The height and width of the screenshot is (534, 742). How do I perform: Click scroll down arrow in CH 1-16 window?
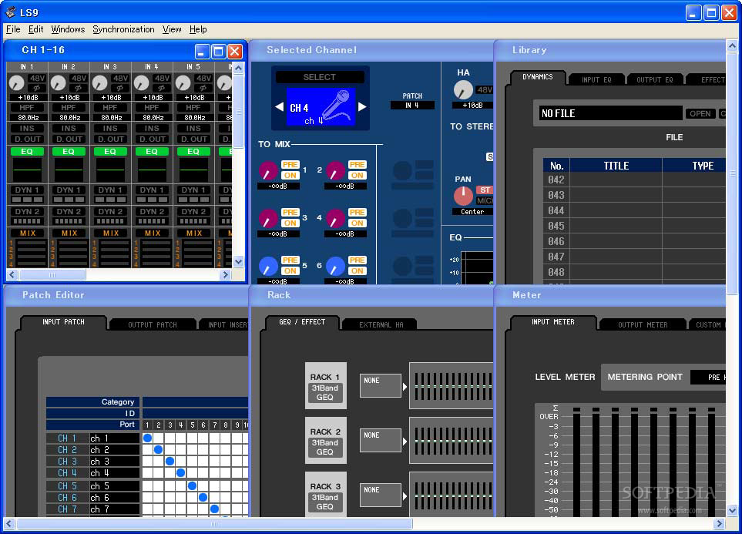(x=238, y=261)
